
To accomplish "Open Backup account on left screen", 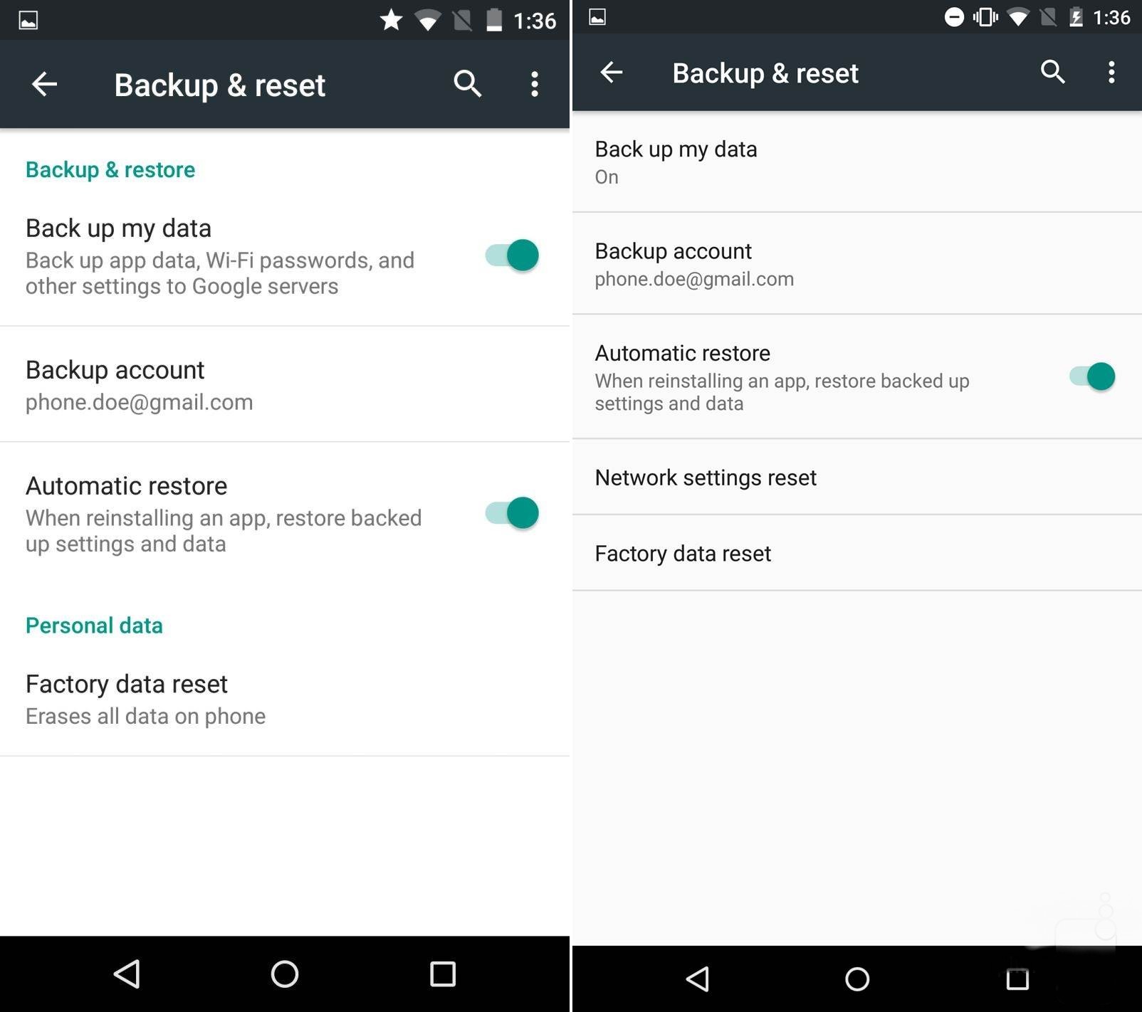I will [285, 384].
